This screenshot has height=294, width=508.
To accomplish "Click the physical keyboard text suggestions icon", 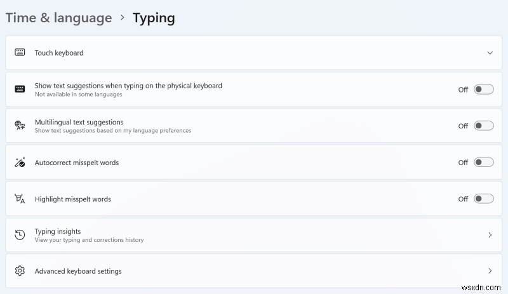I will point(20,89).
